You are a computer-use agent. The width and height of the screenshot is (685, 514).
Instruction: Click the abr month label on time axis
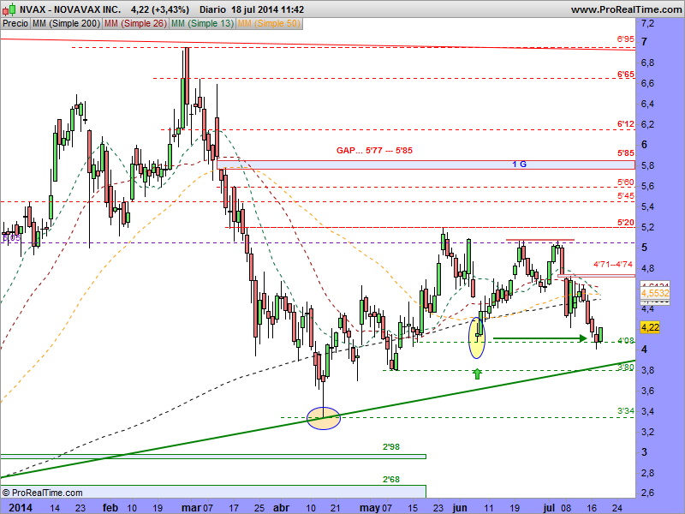click(x=282, y=507)
